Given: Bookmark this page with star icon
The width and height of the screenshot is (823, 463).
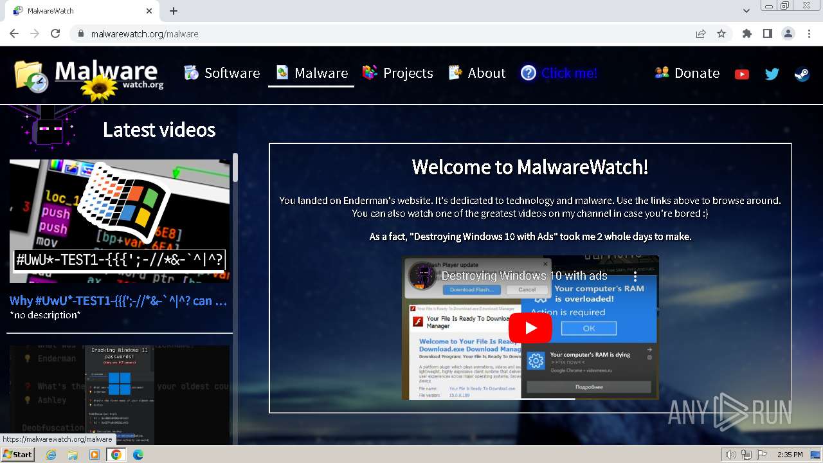Looking at the screenshot, I should tap(721, 33).
